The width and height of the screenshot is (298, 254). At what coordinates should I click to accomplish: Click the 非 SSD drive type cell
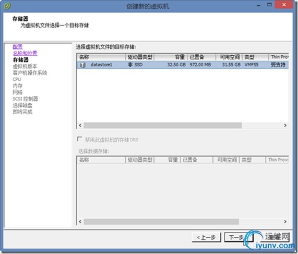(135, 65)
